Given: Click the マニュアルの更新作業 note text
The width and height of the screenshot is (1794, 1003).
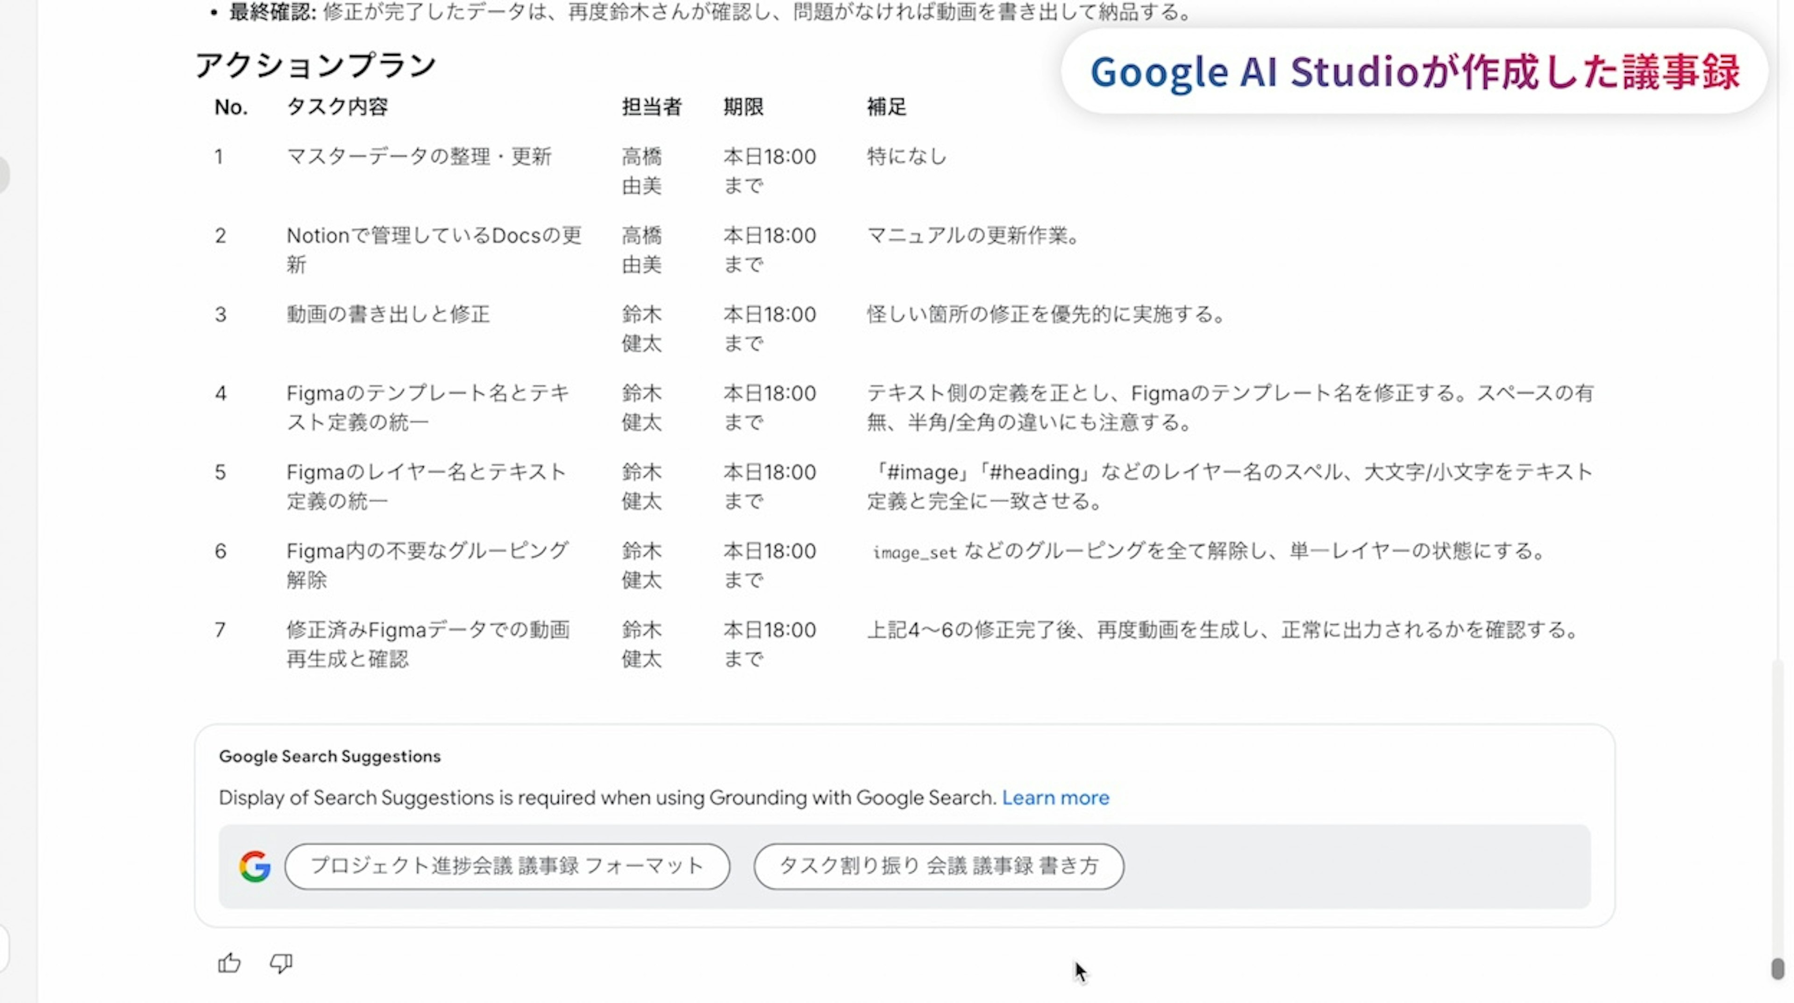Looking at the screenshot, I should (973, 236).
